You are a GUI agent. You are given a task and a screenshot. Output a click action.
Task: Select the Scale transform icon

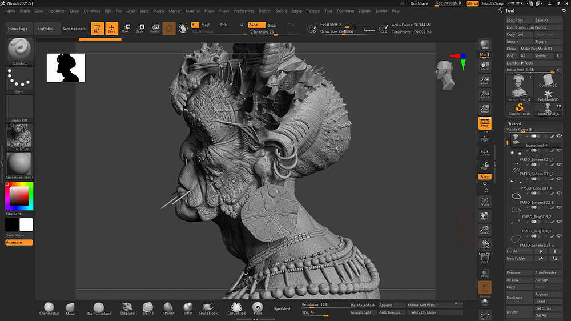tap(140, 29)
